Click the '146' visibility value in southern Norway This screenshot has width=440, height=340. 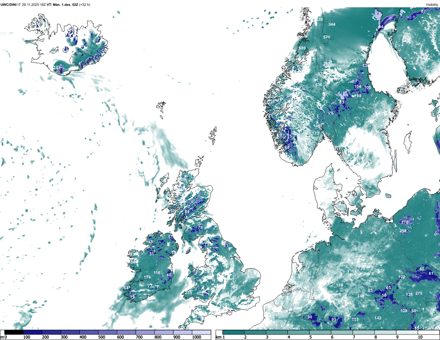pos(317,126)
